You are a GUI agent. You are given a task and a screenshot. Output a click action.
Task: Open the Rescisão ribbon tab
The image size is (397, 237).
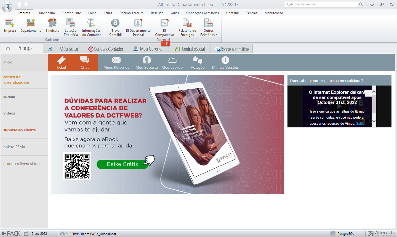(x=157, y=13)
